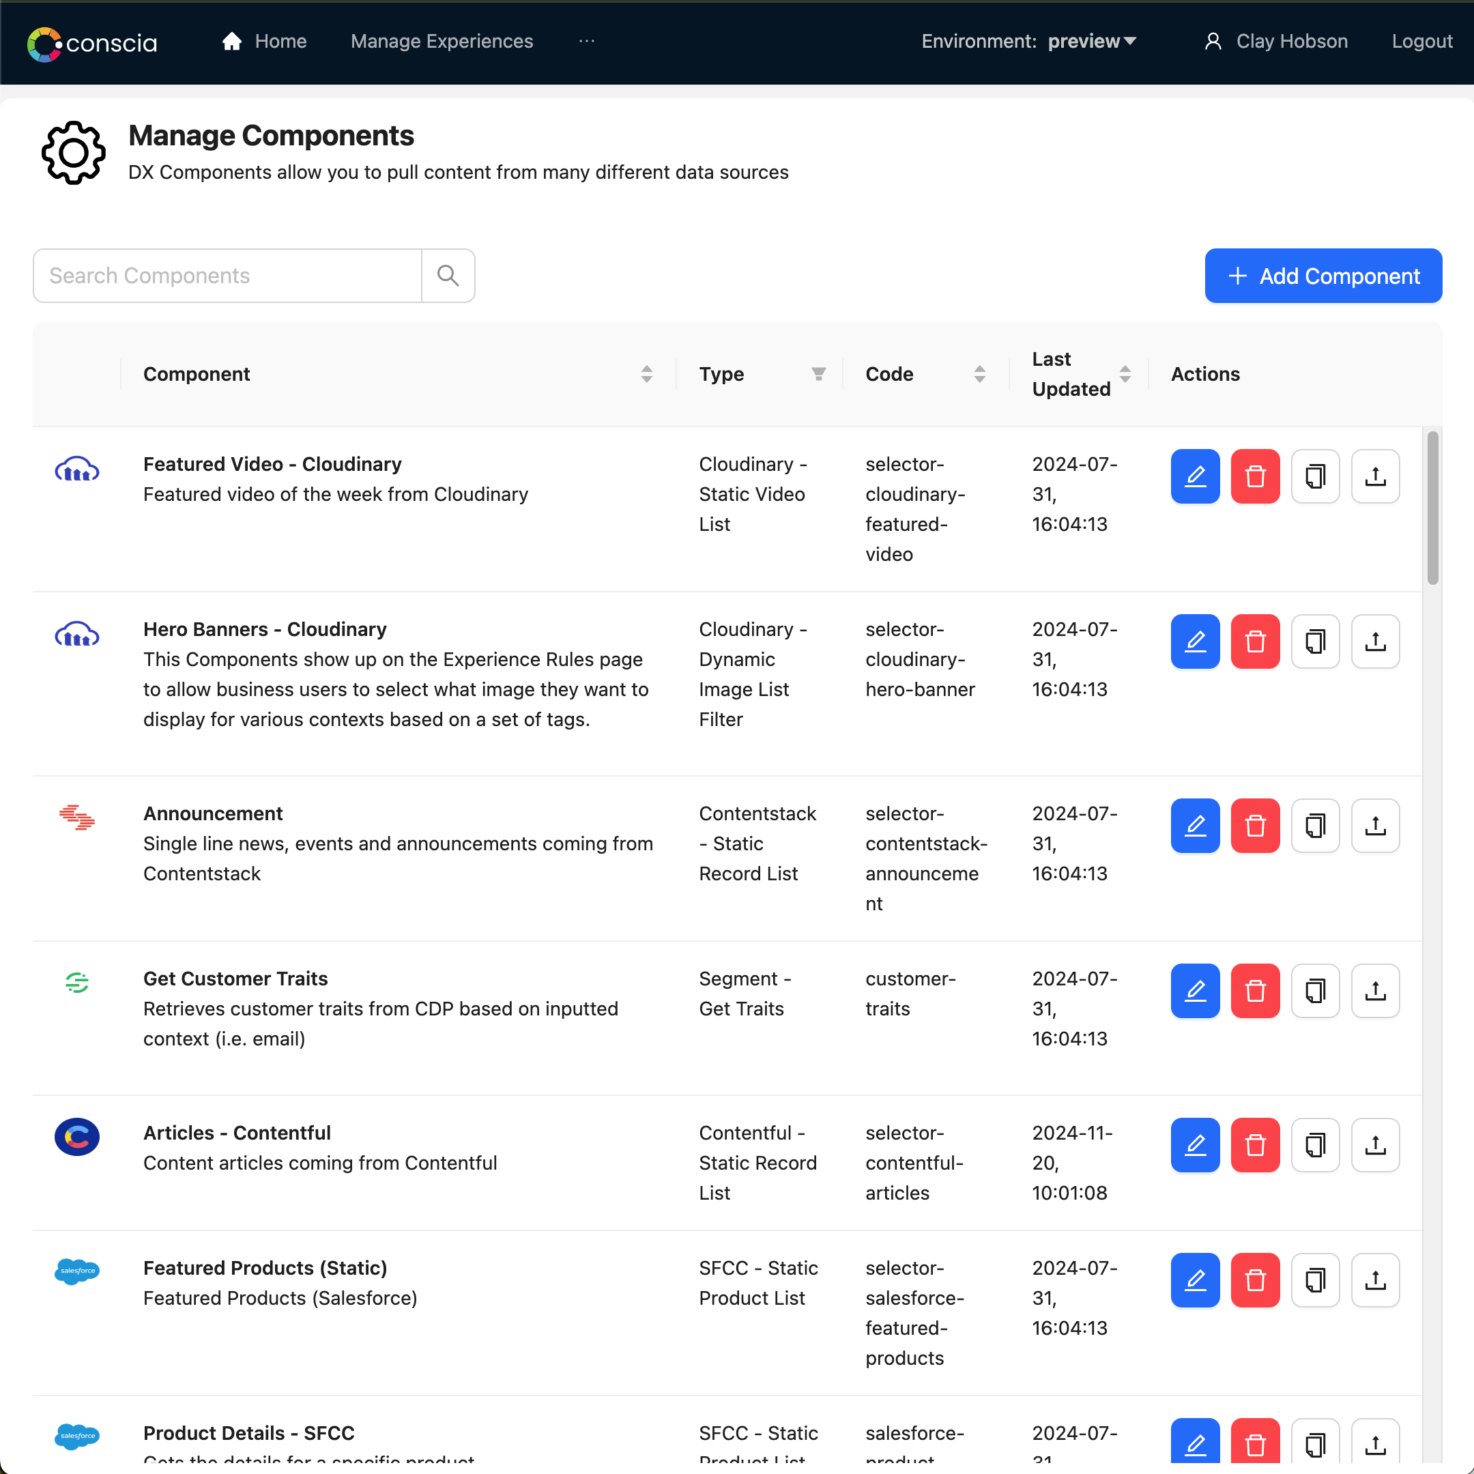Click the conscia logo
1474x1474 pixels.
pos(91,44)
